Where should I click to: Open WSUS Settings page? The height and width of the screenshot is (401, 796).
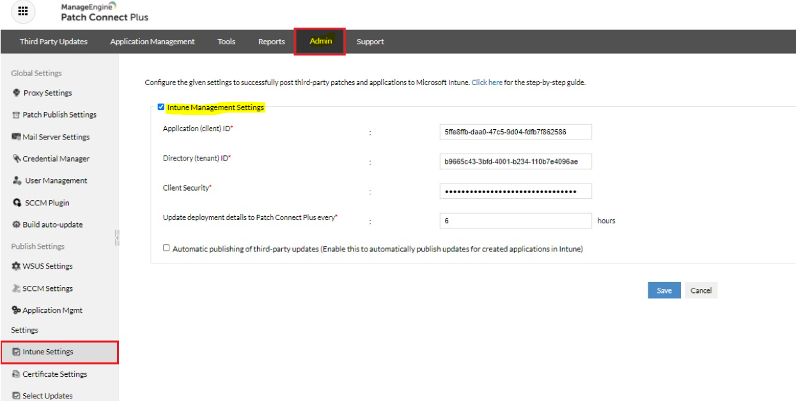[x=48, y=266]
